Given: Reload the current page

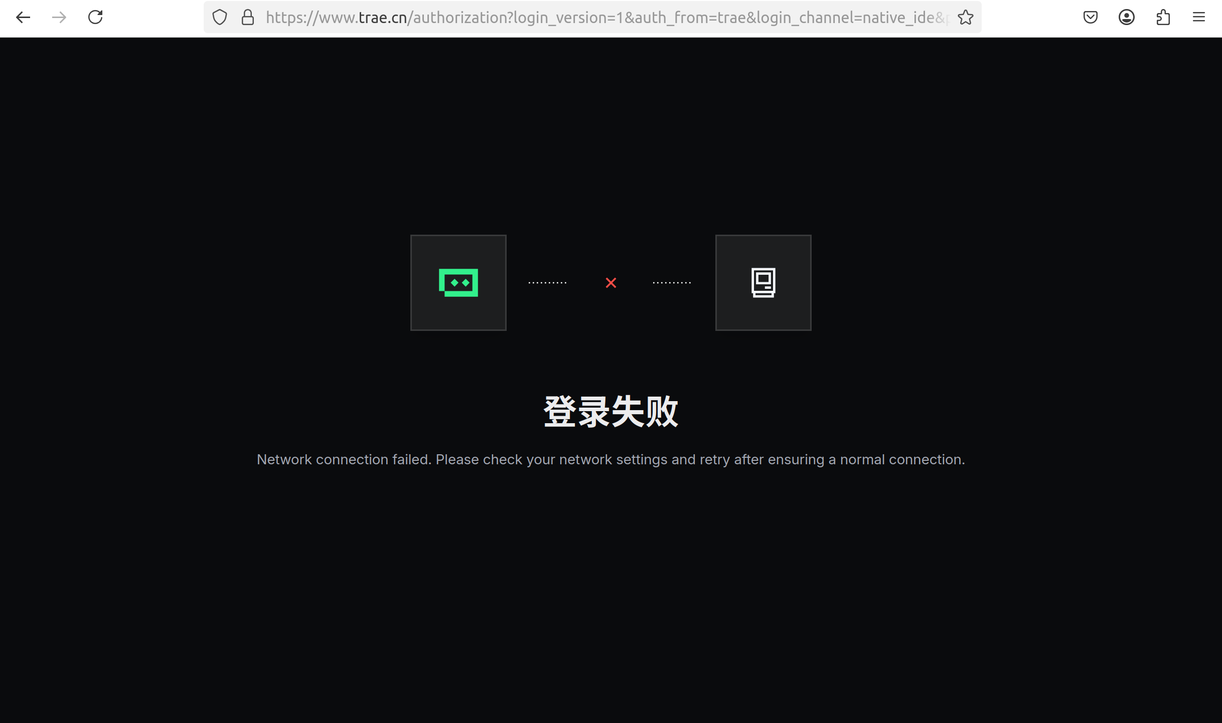Looking at the screenshot, I should tap(95, 18).
